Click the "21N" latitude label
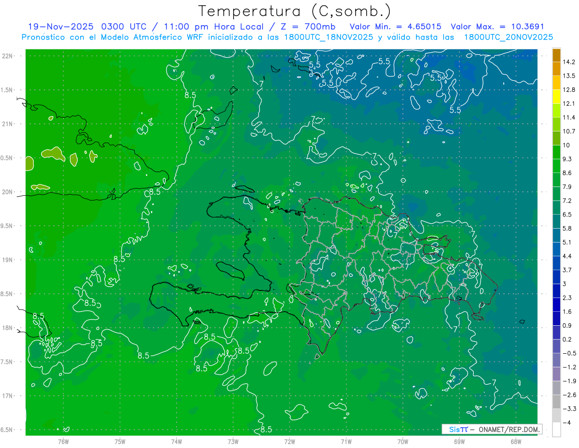 point(8,124)
